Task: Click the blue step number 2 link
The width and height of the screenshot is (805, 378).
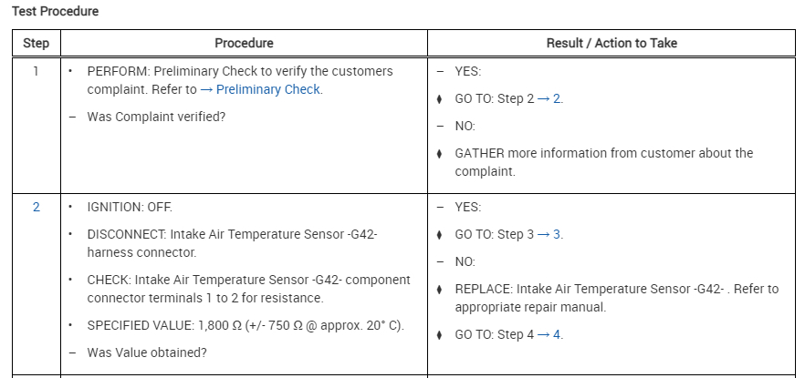Action: point(37,207)
